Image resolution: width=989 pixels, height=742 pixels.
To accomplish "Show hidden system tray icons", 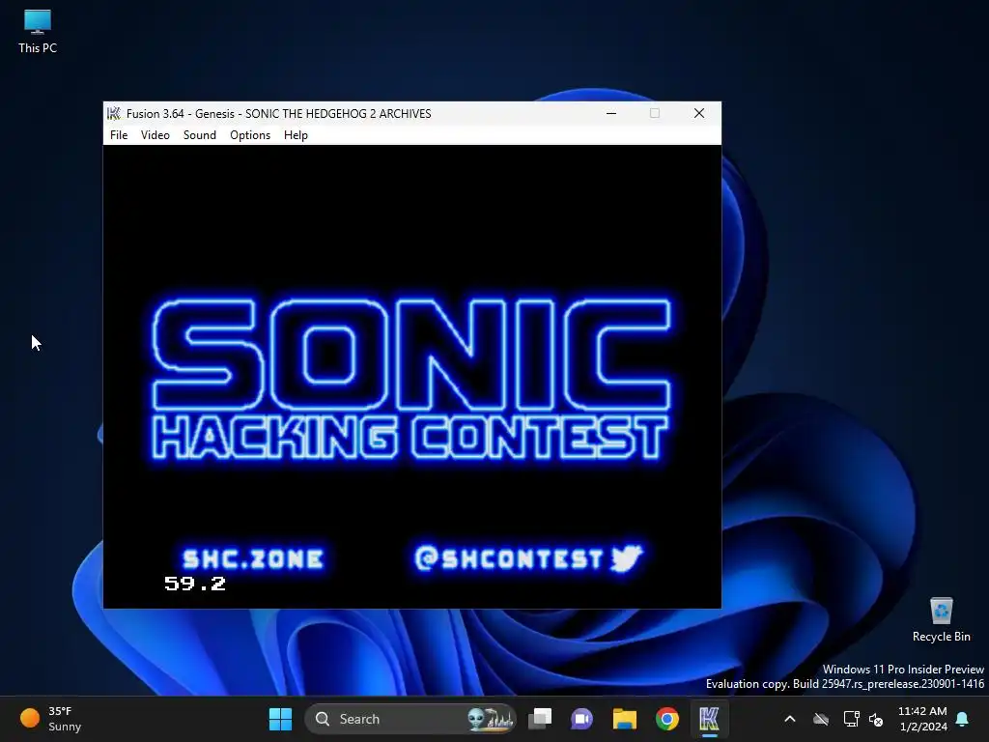I will tap(790, 719).
